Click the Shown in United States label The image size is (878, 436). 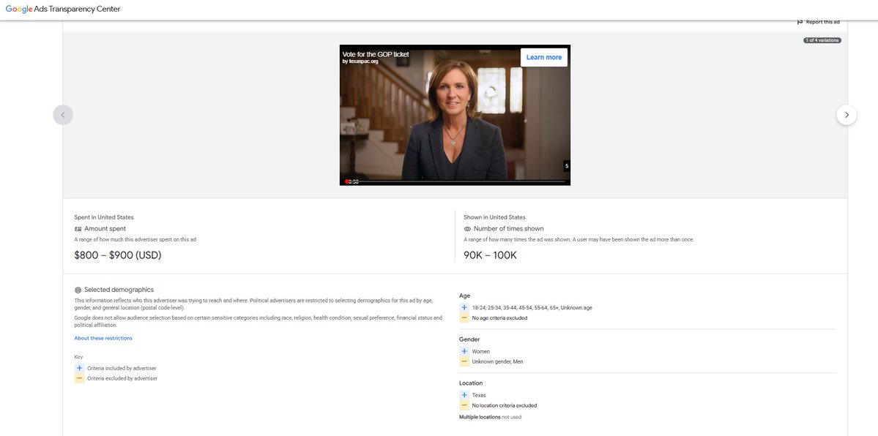click(x=494, y=217)
